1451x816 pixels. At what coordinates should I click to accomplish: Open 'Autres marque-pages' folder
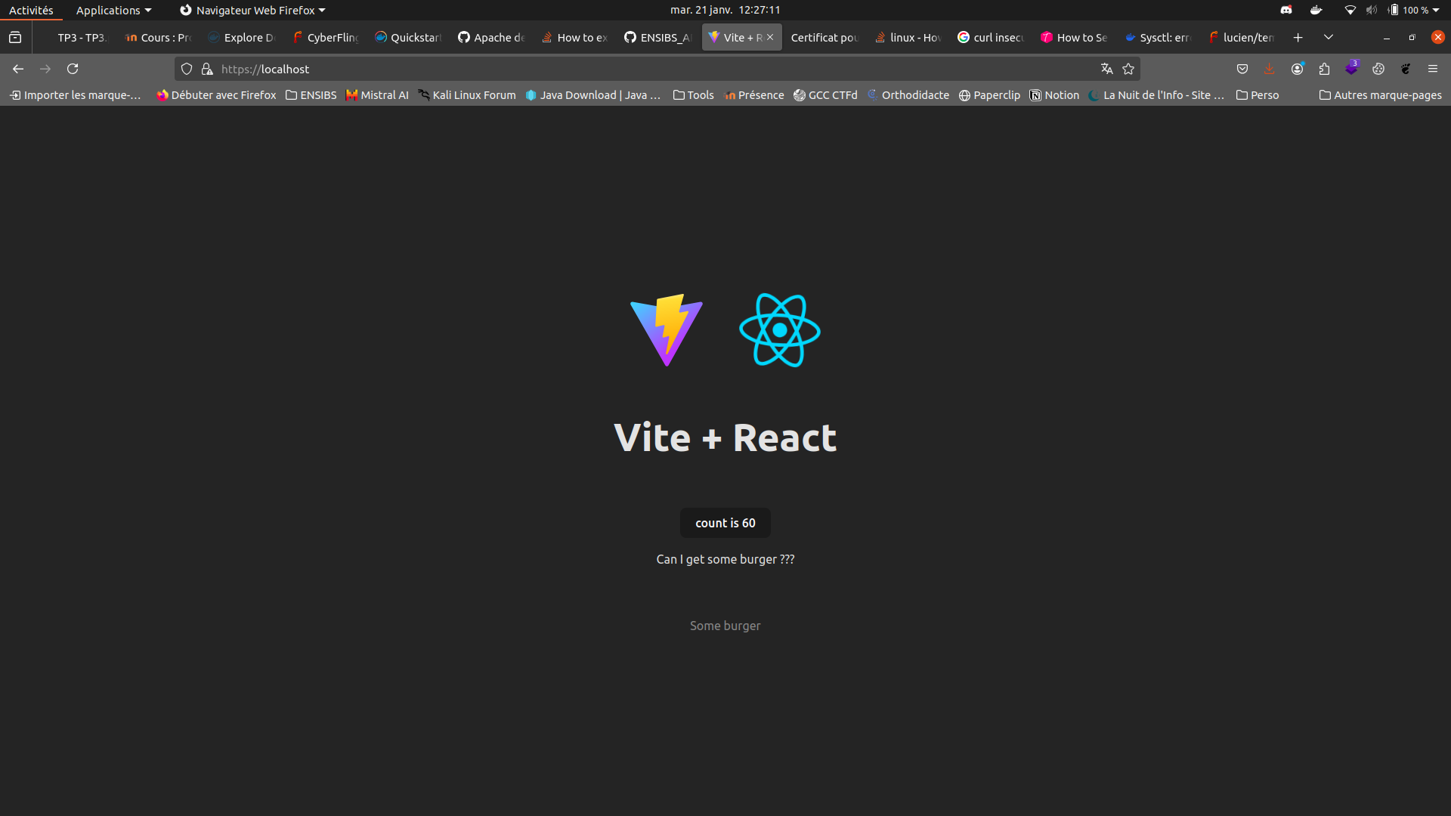point(1380,95)
